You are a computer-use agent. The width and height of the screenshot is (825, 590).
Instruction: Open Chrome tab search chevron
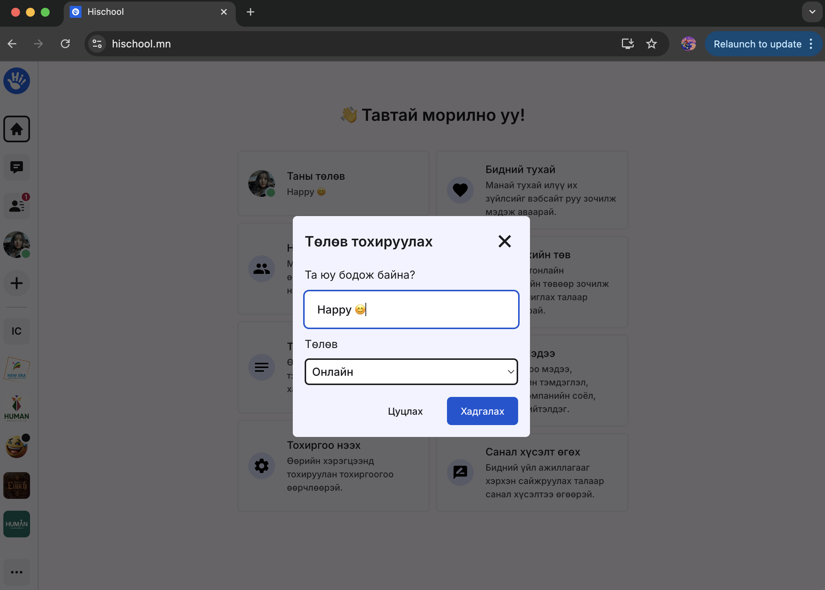[812, 12]
